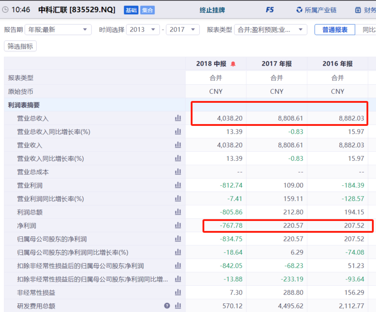The image size is (376, 312).
Task: Expand the 报表类型 dropdown
Action: click(x=270, y=29)
